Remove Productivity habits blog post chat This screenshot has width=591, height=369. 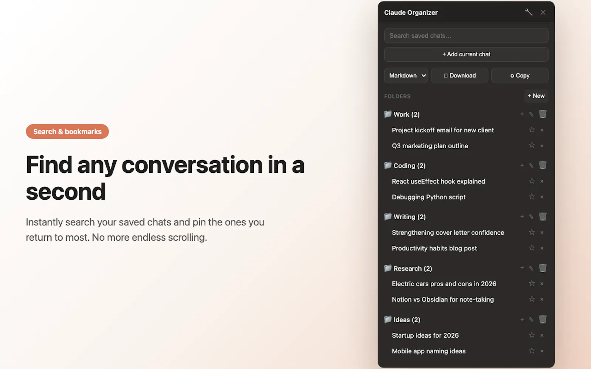542,248
